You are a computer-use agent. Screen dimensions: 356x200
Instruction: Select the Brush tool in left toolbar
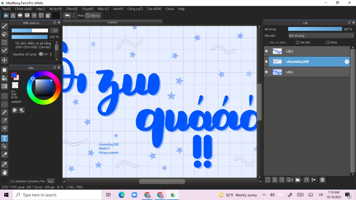tap(4, 26)
